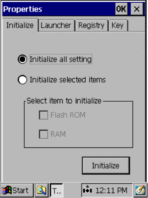Enable the RAM checkbox
The image size is (148, 198).
43,134
